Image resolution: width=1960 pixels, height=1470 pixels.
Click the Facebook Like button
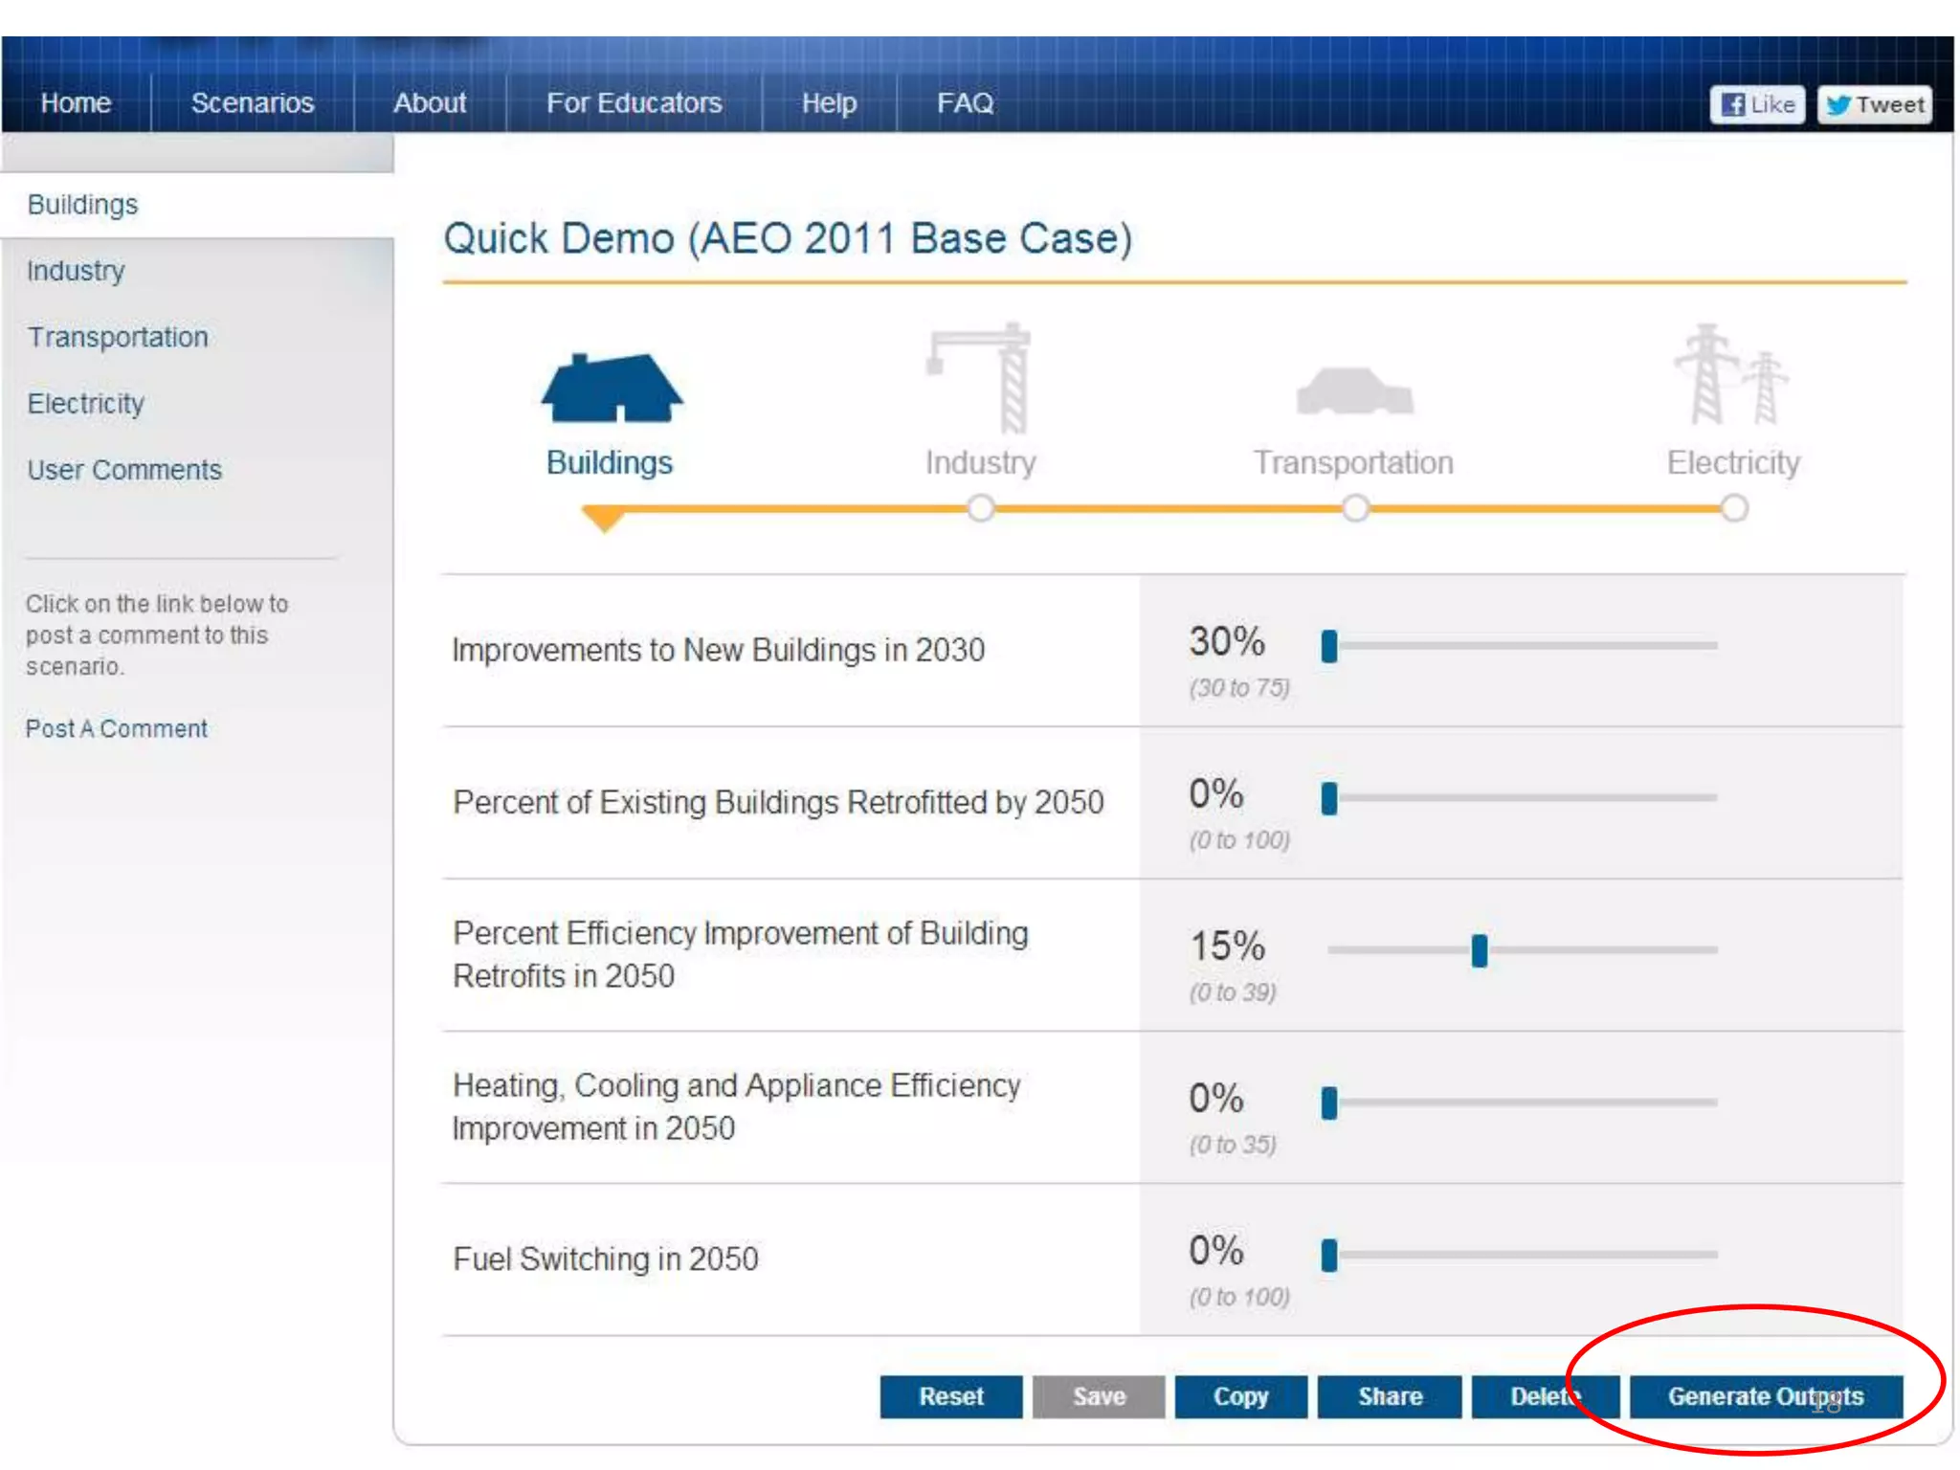tap(1757, 105)
